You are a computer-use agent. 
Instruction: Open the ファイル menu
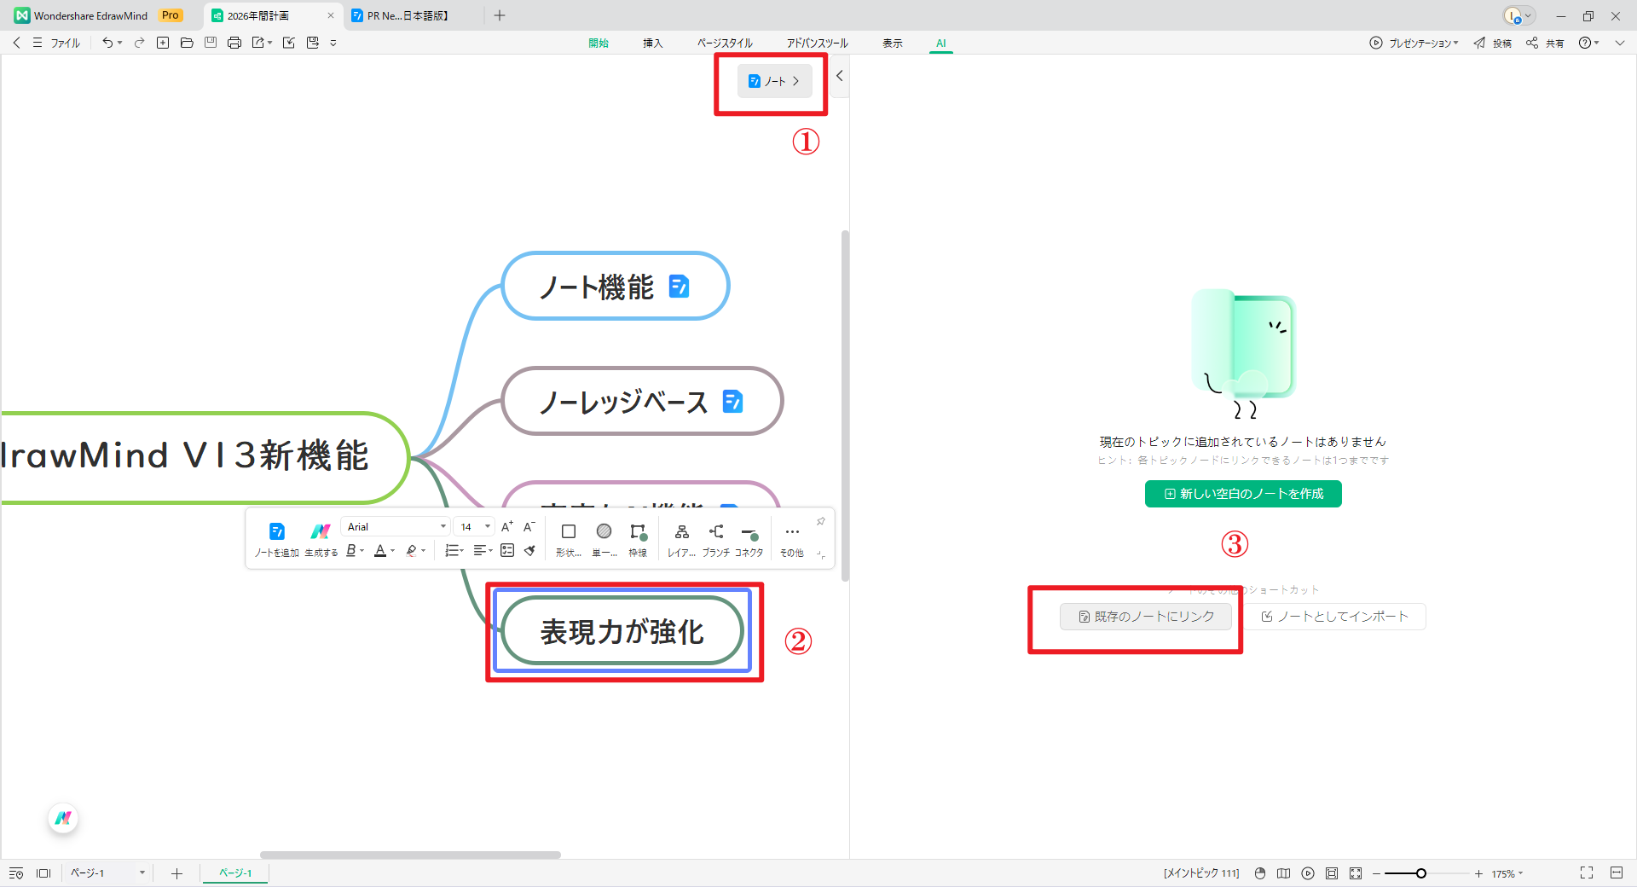pos(64,43)
